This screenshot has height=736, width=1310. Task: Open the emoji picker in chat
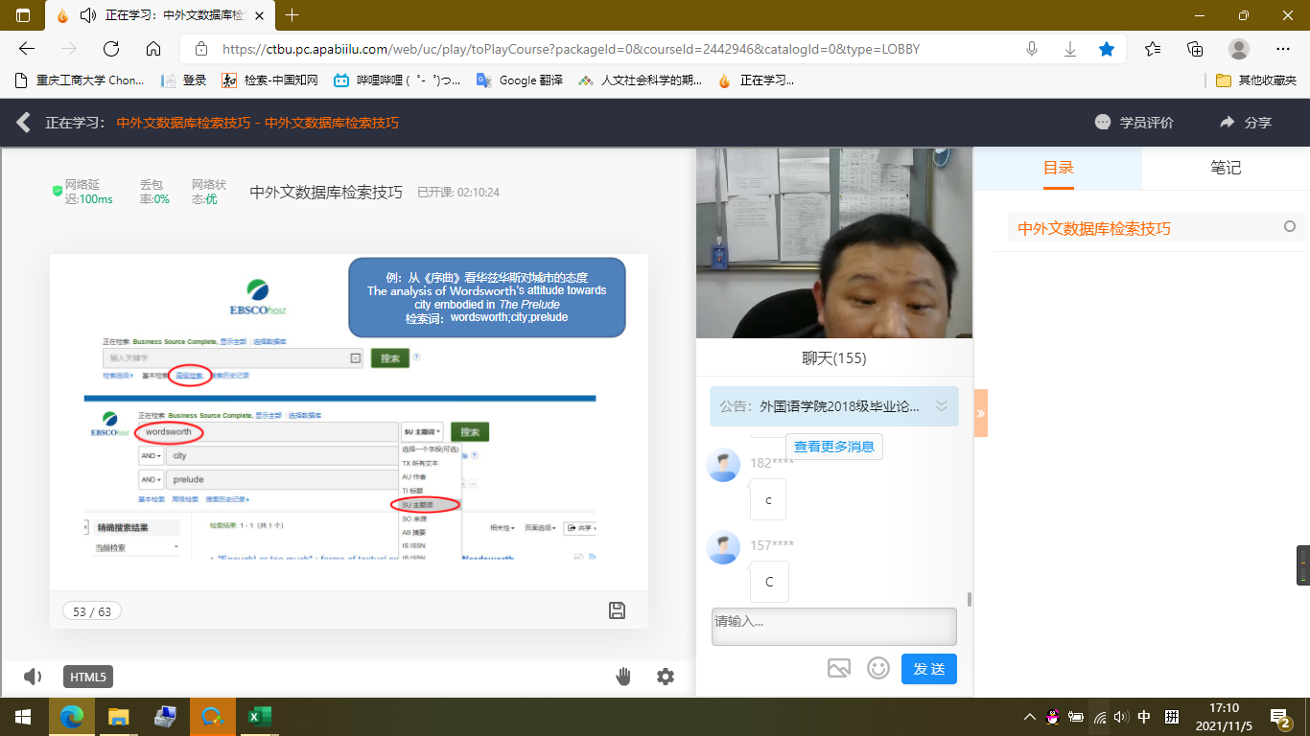878,668
